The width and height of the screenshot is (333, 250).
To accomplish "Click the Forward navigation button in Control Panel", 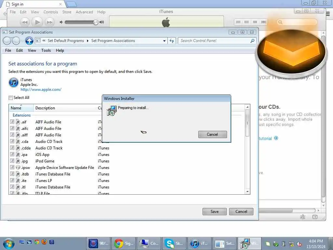I will [16, 41].
